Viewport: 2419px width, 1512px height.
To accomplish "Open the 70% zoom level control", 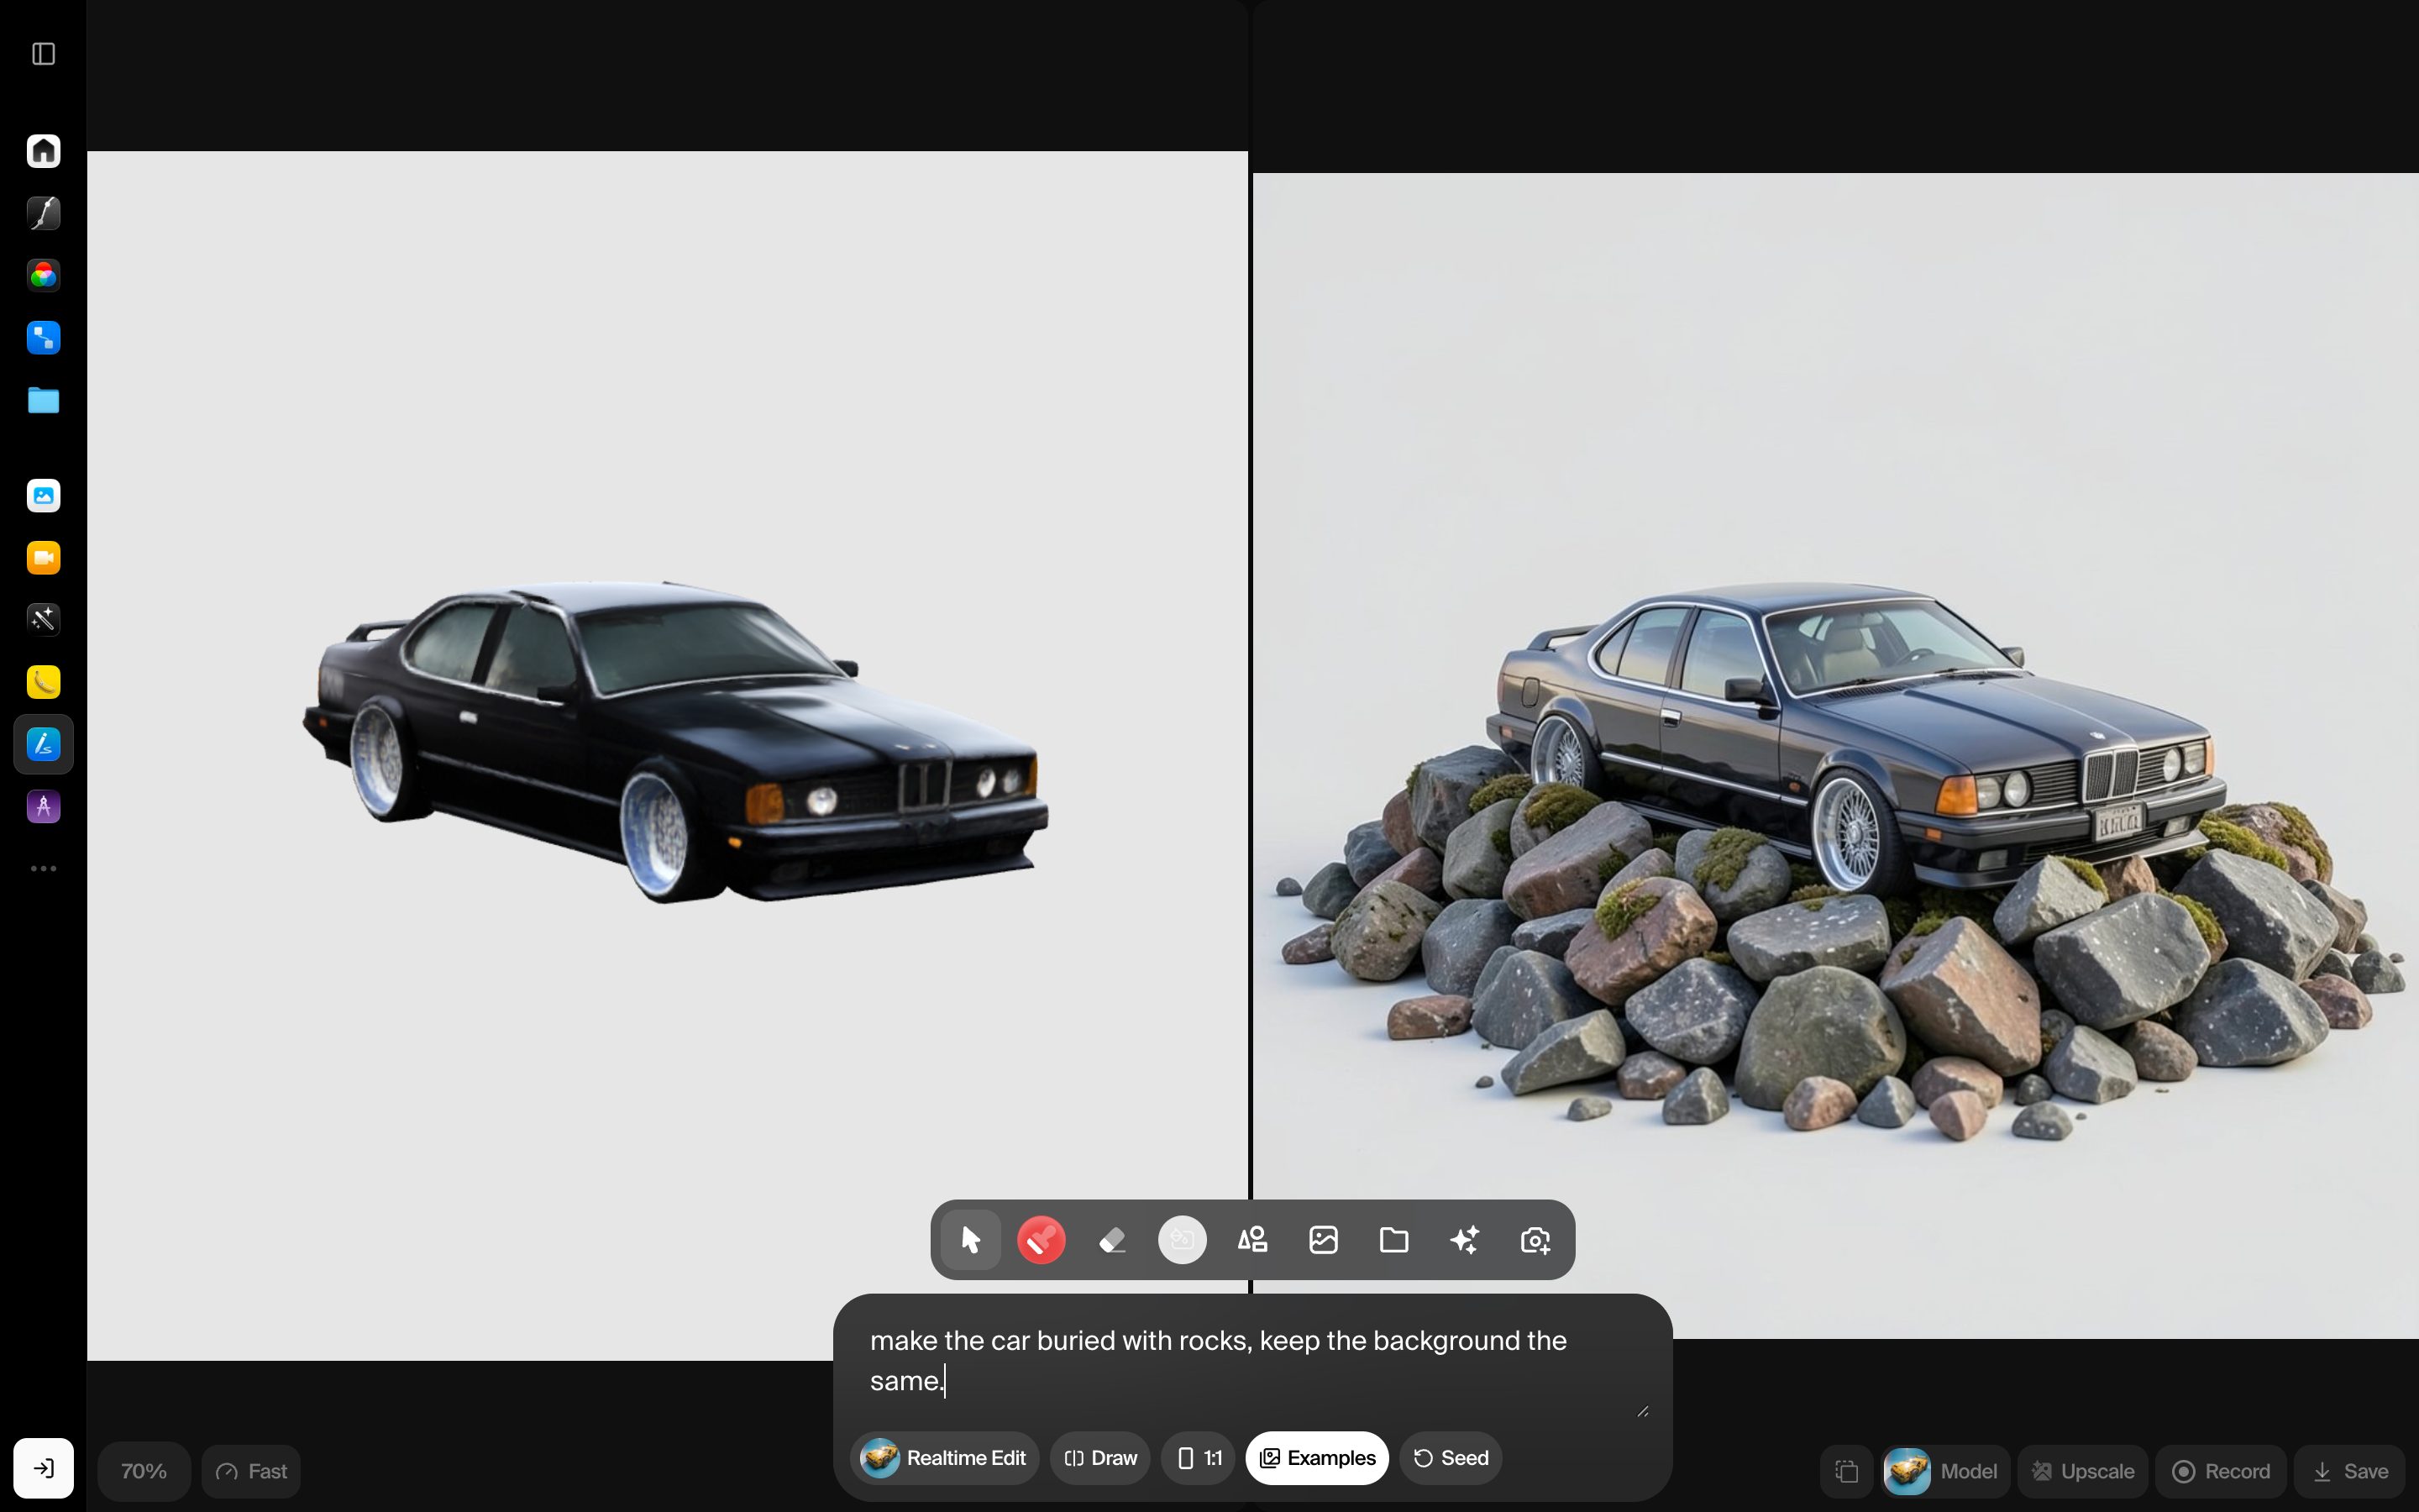I will [x=144, y=1471].
